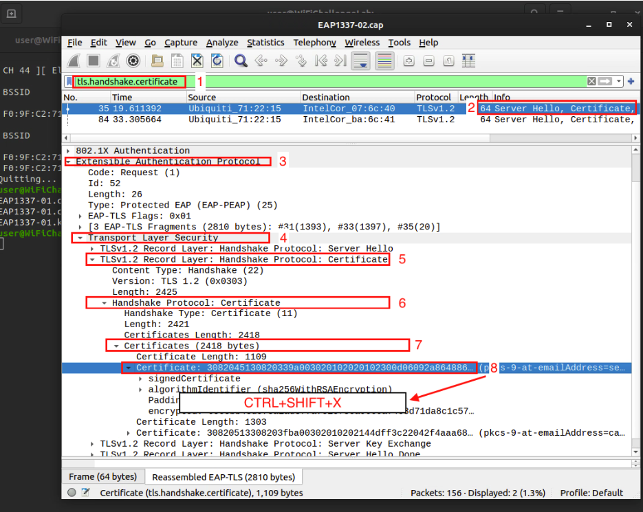Open the Go menu
Image resolution: width=643 pixels, height=512 pixels.
point(150,43)
